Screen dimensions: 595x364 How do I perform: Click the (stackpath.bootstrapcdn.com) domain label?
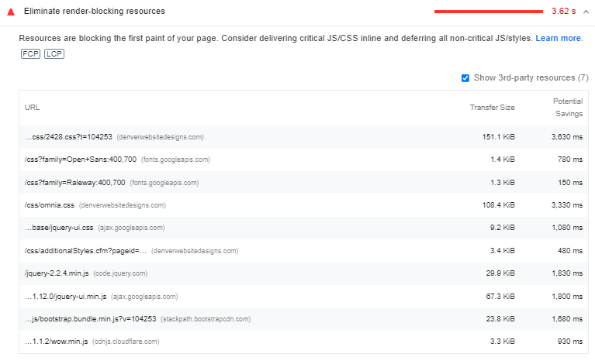point(206,319)
